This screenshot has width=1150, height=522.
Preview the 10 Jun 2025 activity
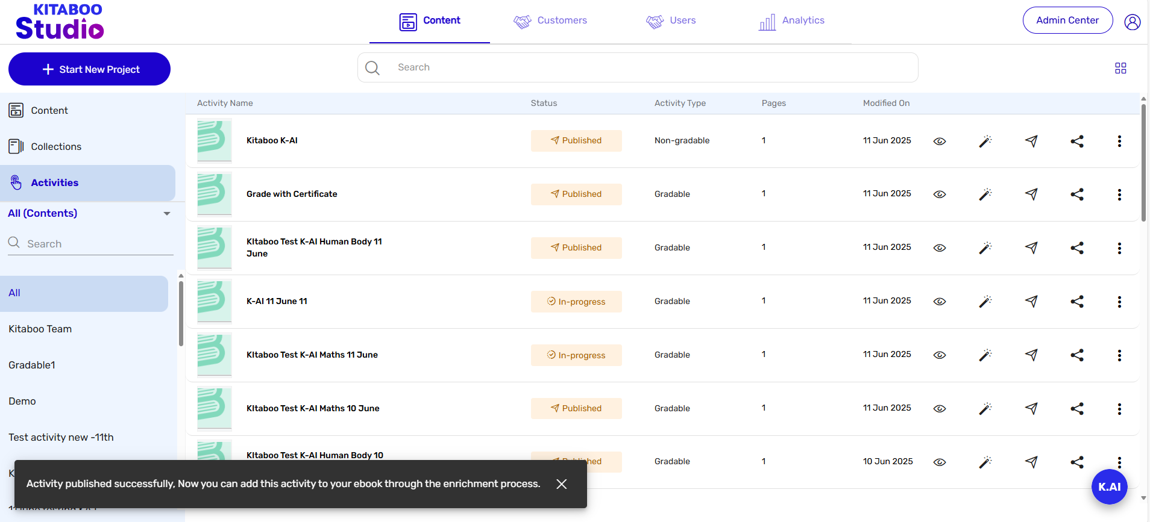939,462
